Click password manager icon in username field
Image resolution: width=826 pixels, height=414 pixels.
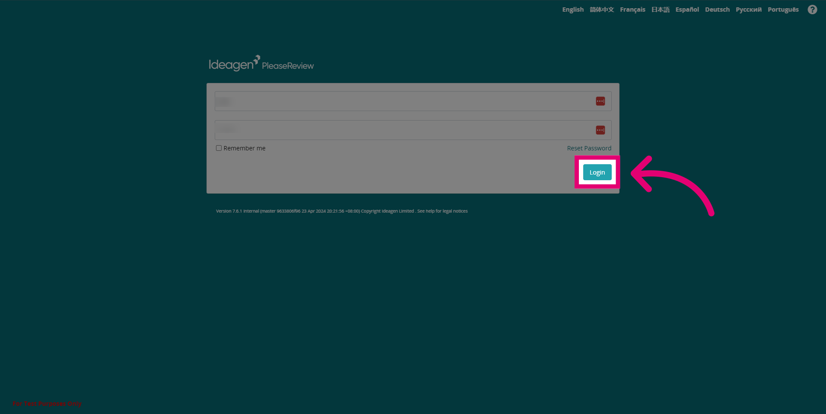[x=600, y=101]
